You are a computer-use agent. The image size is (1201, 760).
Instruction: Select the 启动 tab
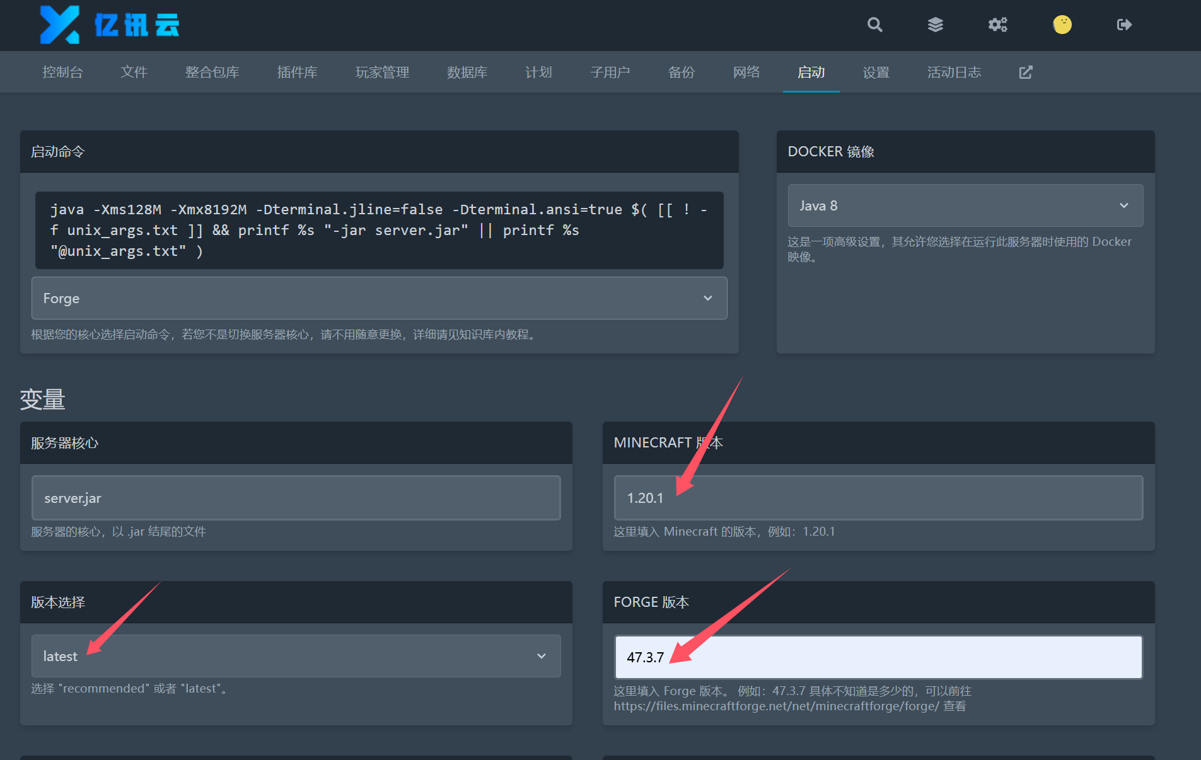pos(811,72)
